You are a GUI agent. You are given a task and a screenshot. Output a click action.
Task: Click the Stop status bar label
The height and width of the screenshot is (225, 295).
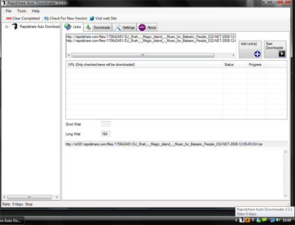pos(29,204)
